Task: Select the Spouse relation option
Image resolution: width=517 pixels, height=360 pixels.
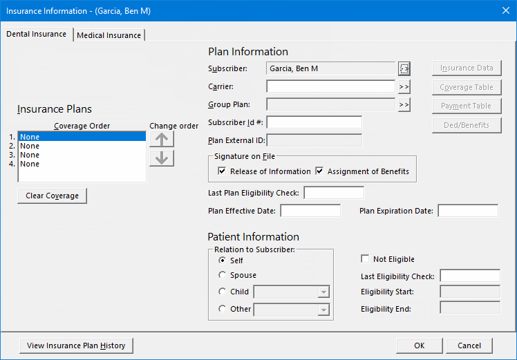Action: [x=223, y=275]
